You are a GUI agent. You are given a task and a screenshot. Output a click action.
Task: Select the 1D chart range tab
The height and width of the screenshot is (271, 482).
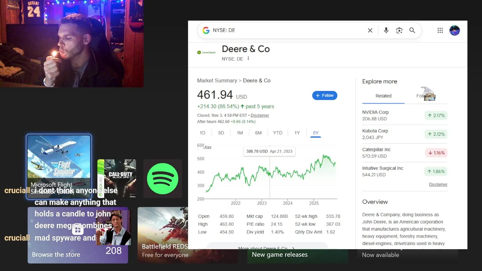[x=202, y=133]
